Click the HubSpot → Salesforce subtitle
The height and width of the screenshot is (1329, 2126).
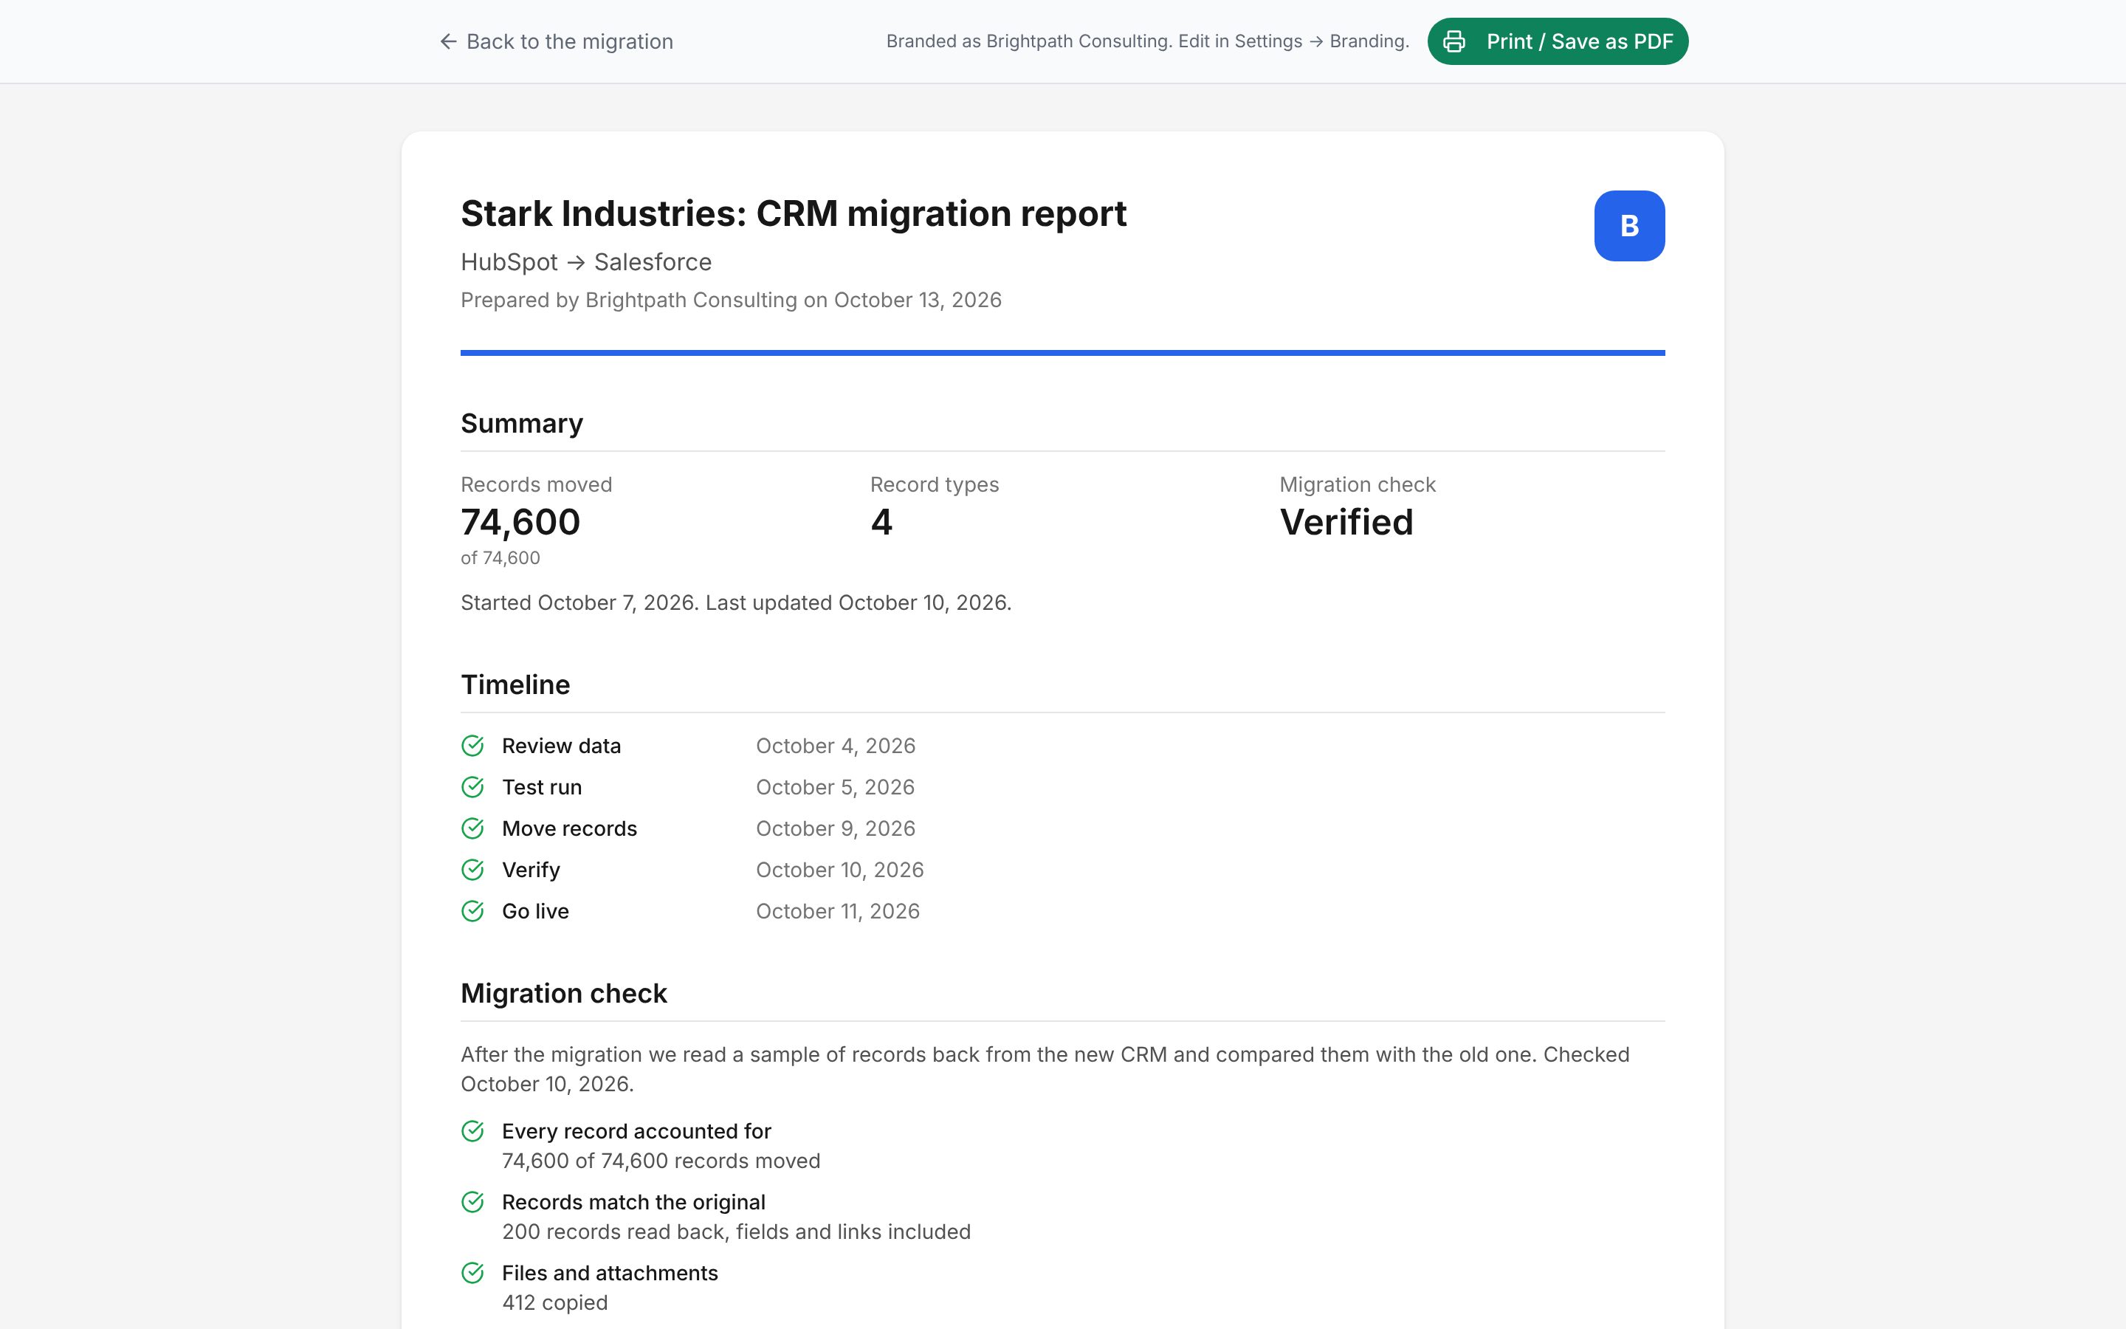click(586, 262)
